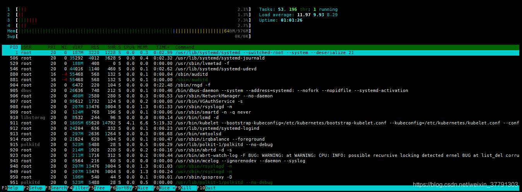Select the /sbin/rngd -f process row
The image size is (522, 192).
pyautogui.click(x=261, y=85)
